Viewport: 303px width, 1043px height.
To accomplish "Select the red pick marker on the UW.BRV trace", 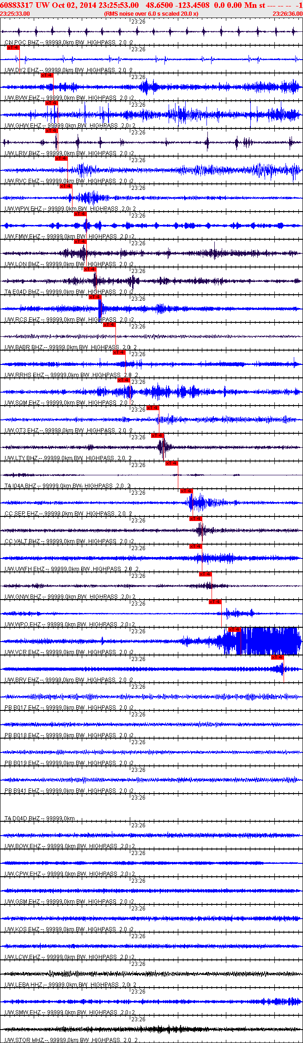I will (x=278, y=657).
